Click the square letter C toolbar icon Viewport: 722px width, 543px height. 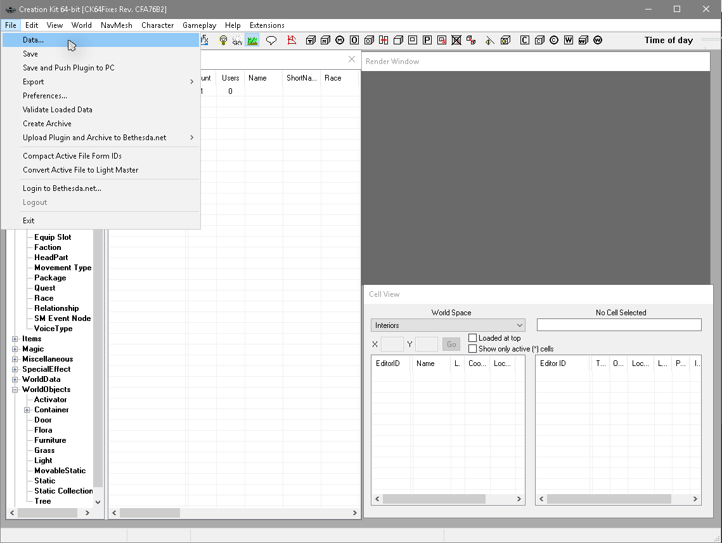click(524, 40)
